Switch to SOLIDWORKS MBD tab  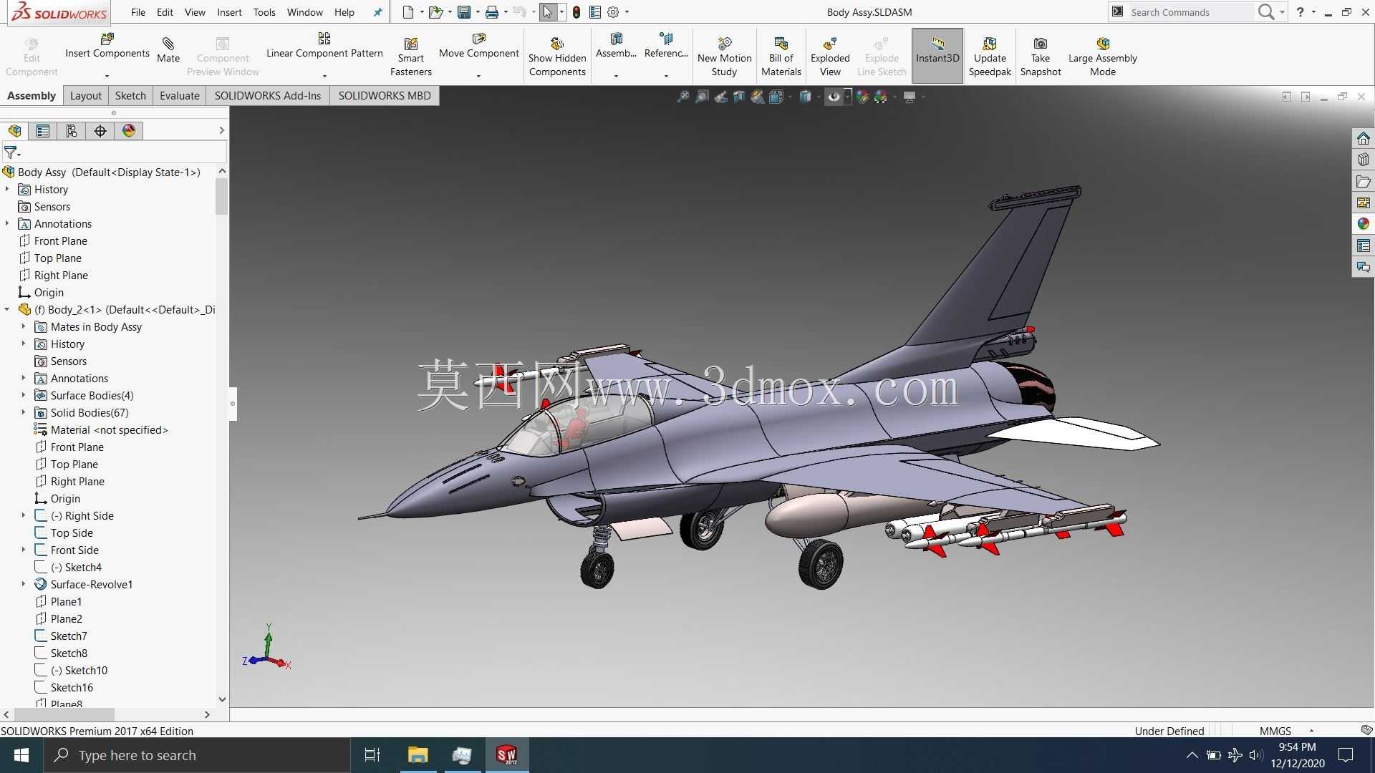click(x=385, y=95)
